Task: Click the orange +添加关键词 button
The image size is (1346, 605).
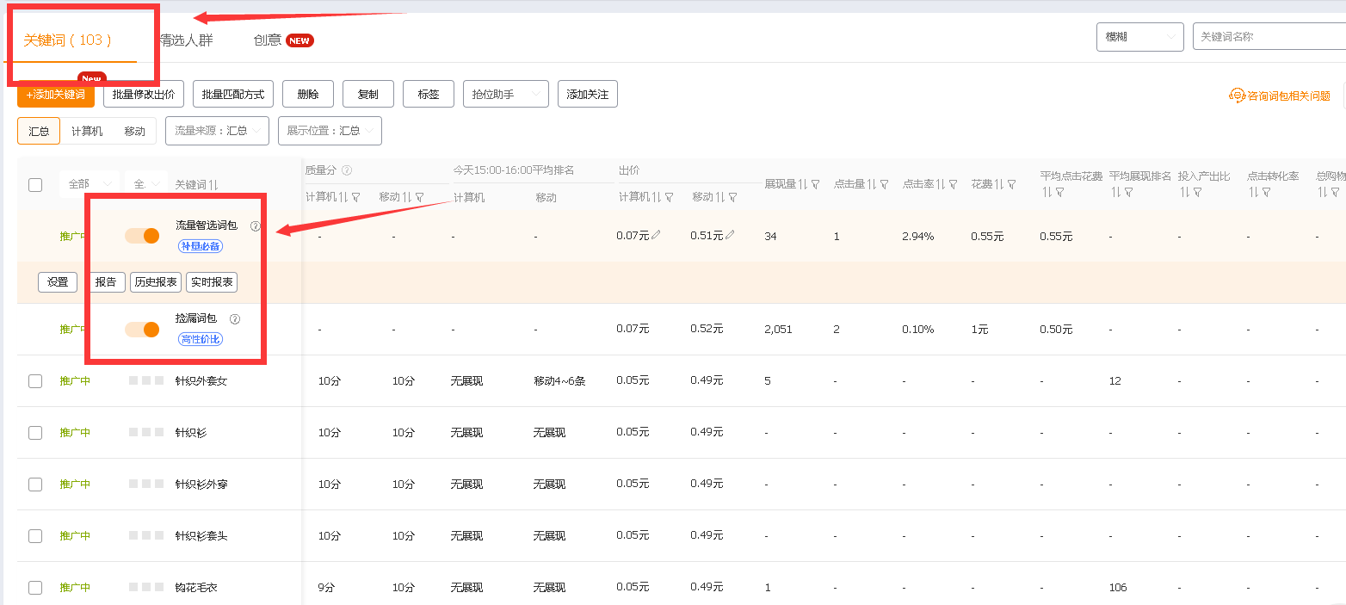Action: (x=56, y=95)
